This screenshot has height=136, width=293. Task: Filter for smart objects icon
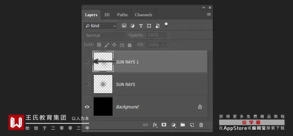point(157,26)
